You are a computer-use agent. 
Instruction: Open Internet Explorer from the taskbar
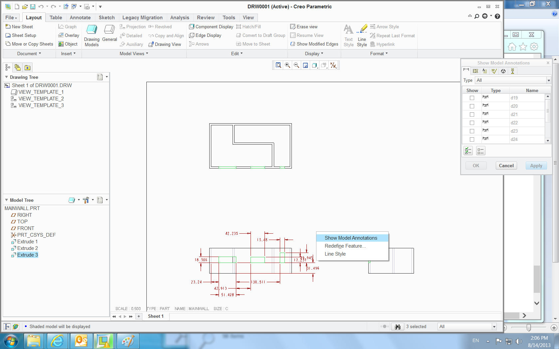[58, 341]
